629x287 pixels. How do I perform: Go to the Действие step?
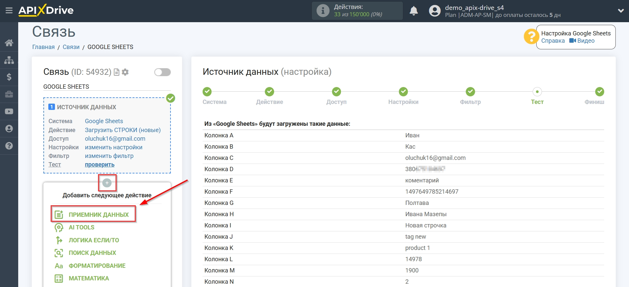click(x=269, y=92)
